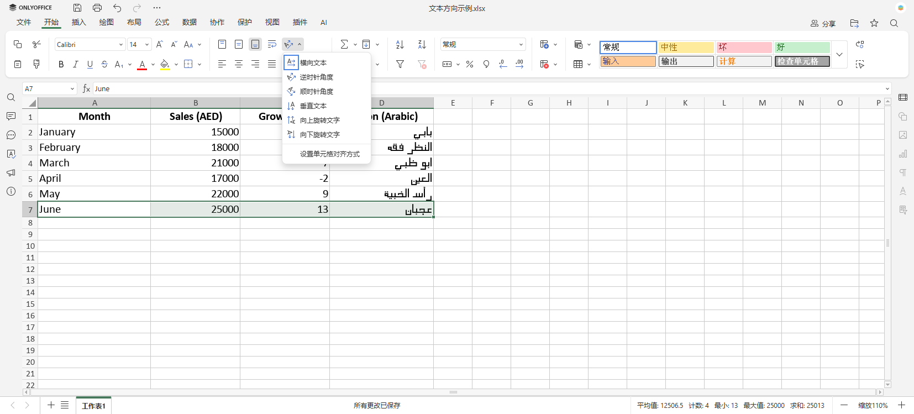Image resolution: width=914 pixels, height=414 pixels.
Task: Open chart settings in right sidebar
Action: [903, 154]
